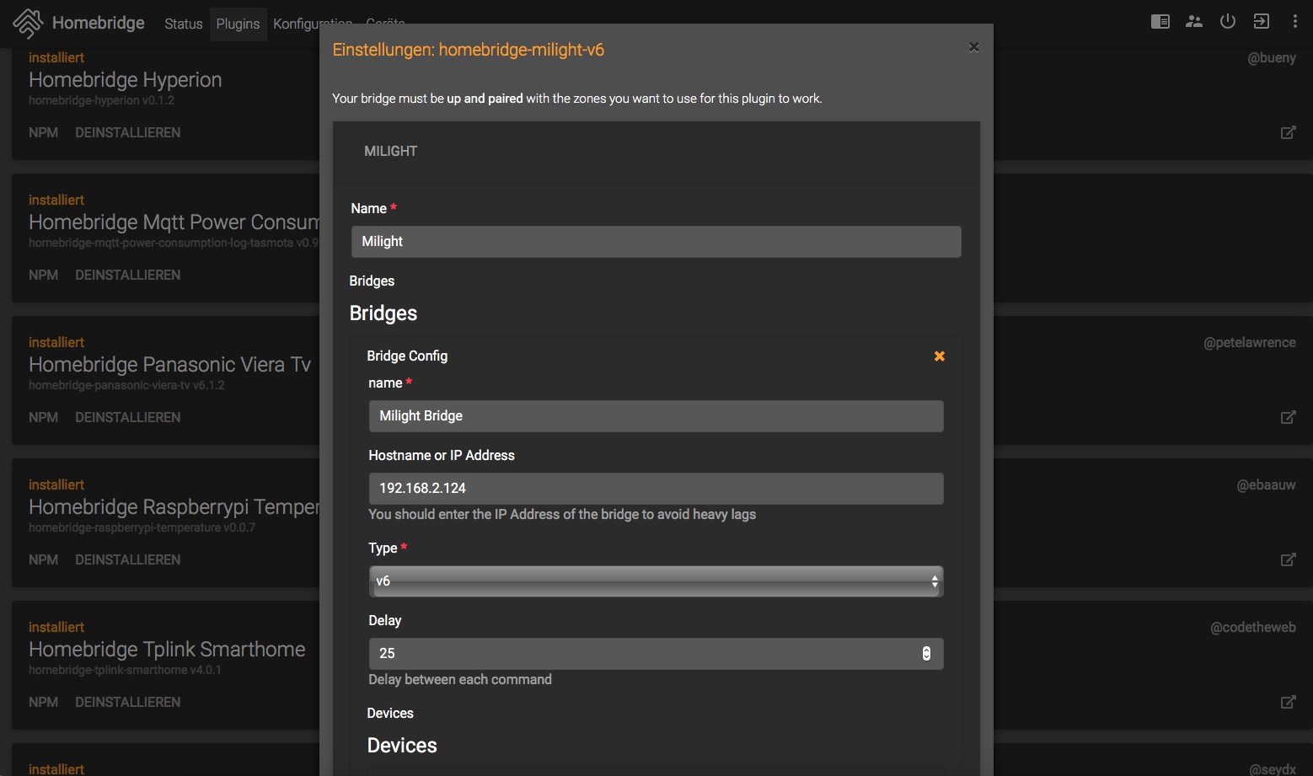Click the Delay number stepper arrows
The width and height of the screenshot is (1313, 776).
click(x=926, y=654)
